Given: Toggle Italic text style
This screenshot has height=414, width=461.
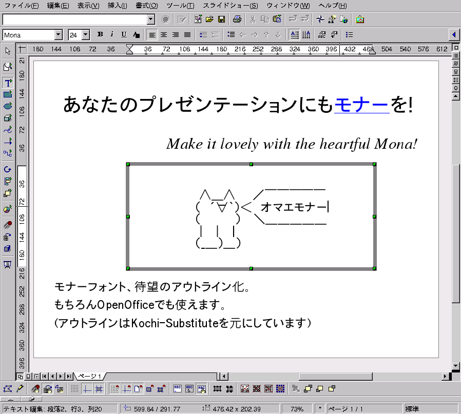Looking at the screenshot, I should 112,34.
